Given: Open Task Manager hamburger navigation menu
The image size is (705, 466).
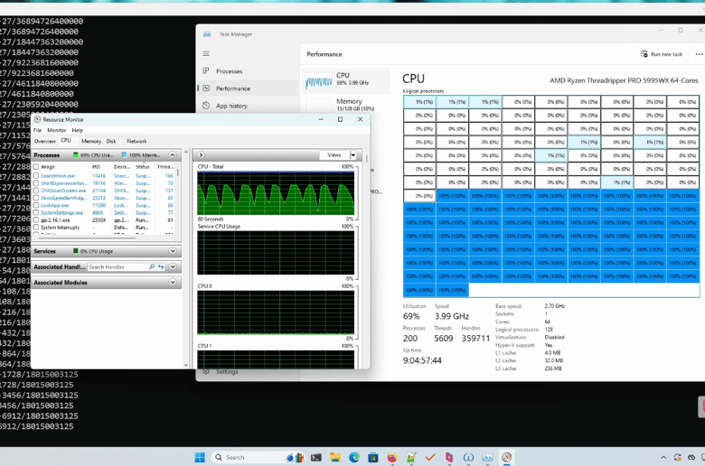Looking at the screenshot, I should click(x=206, y=53).
